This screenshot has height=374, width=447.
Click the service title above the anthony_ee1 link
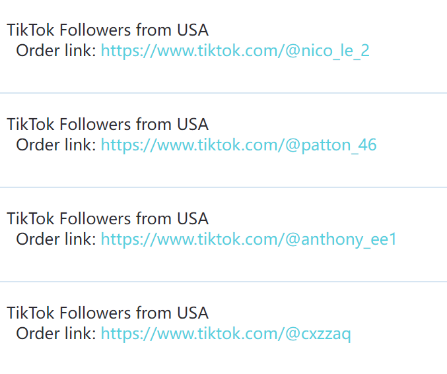[x=108, y=218]
